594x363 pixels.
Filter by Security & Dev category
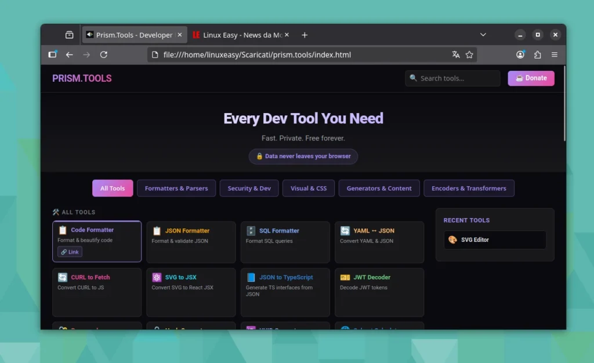click(x=249, y=188)
